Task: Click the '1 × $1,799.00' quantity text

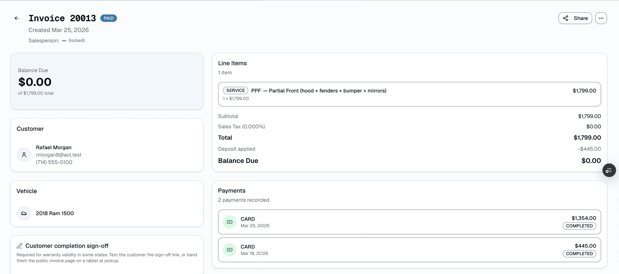Action: click(236, 98)
